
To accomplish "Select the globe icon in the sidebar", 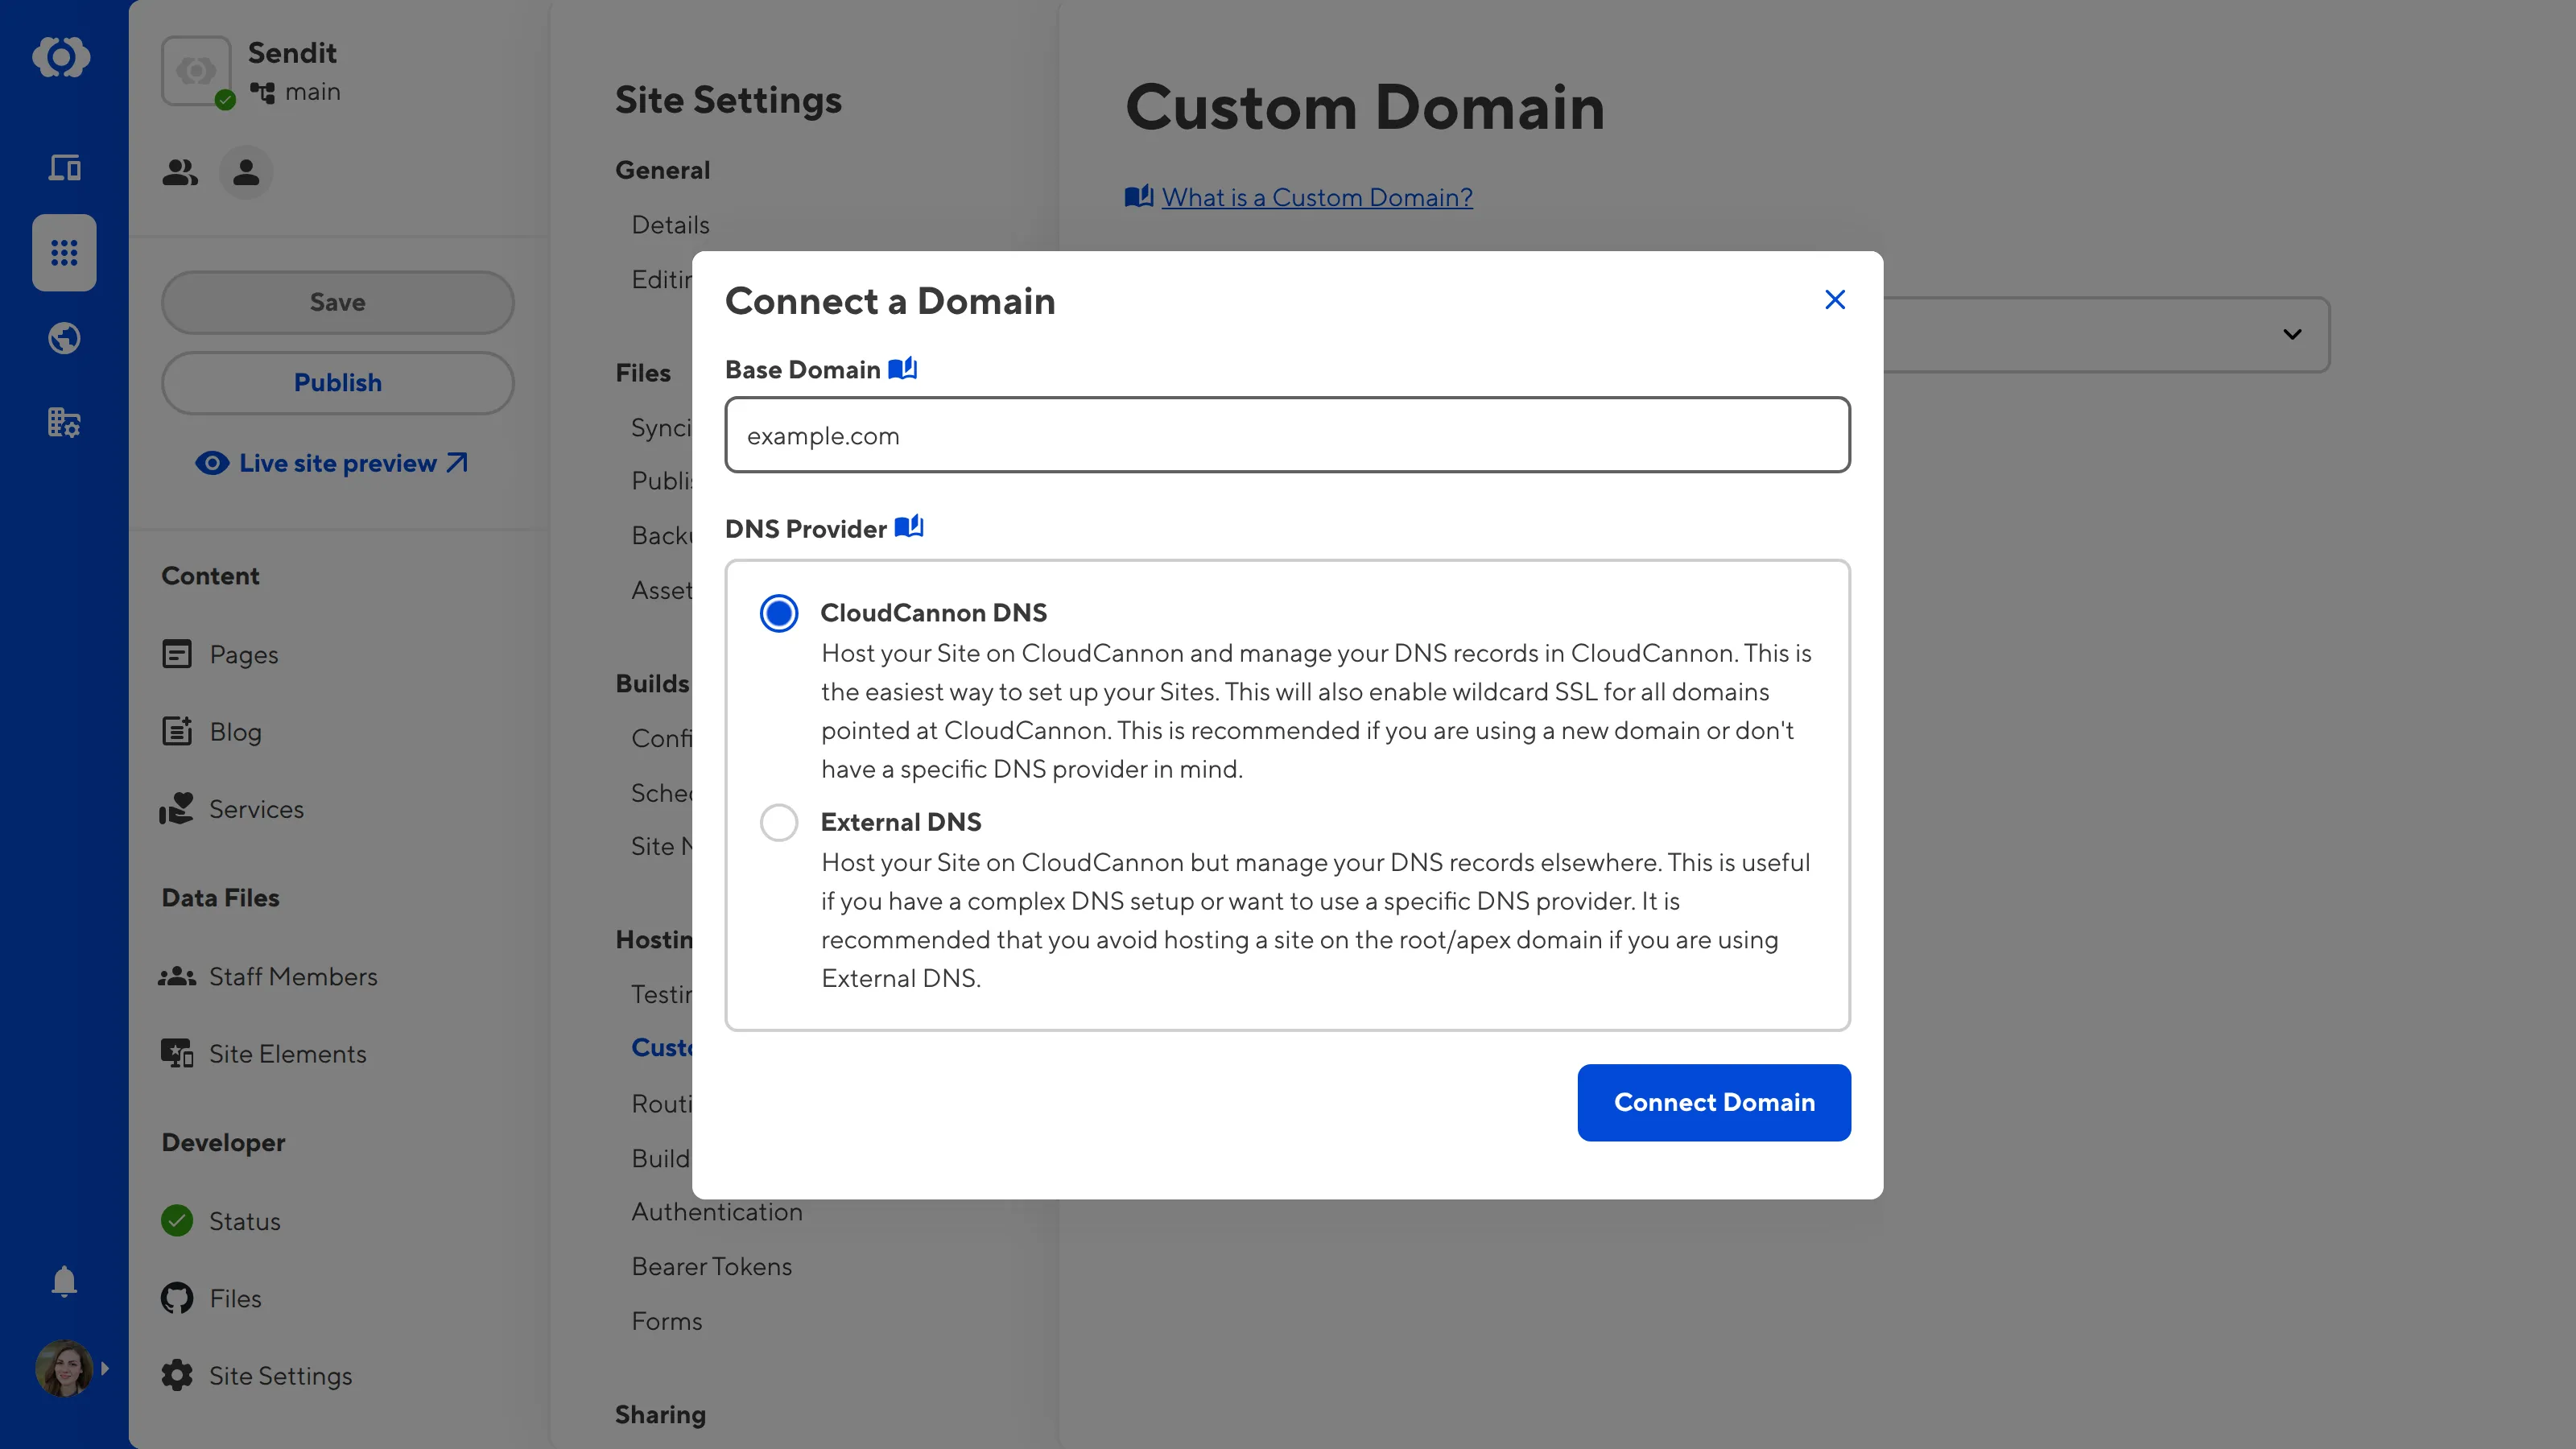I will pos(63,338).
